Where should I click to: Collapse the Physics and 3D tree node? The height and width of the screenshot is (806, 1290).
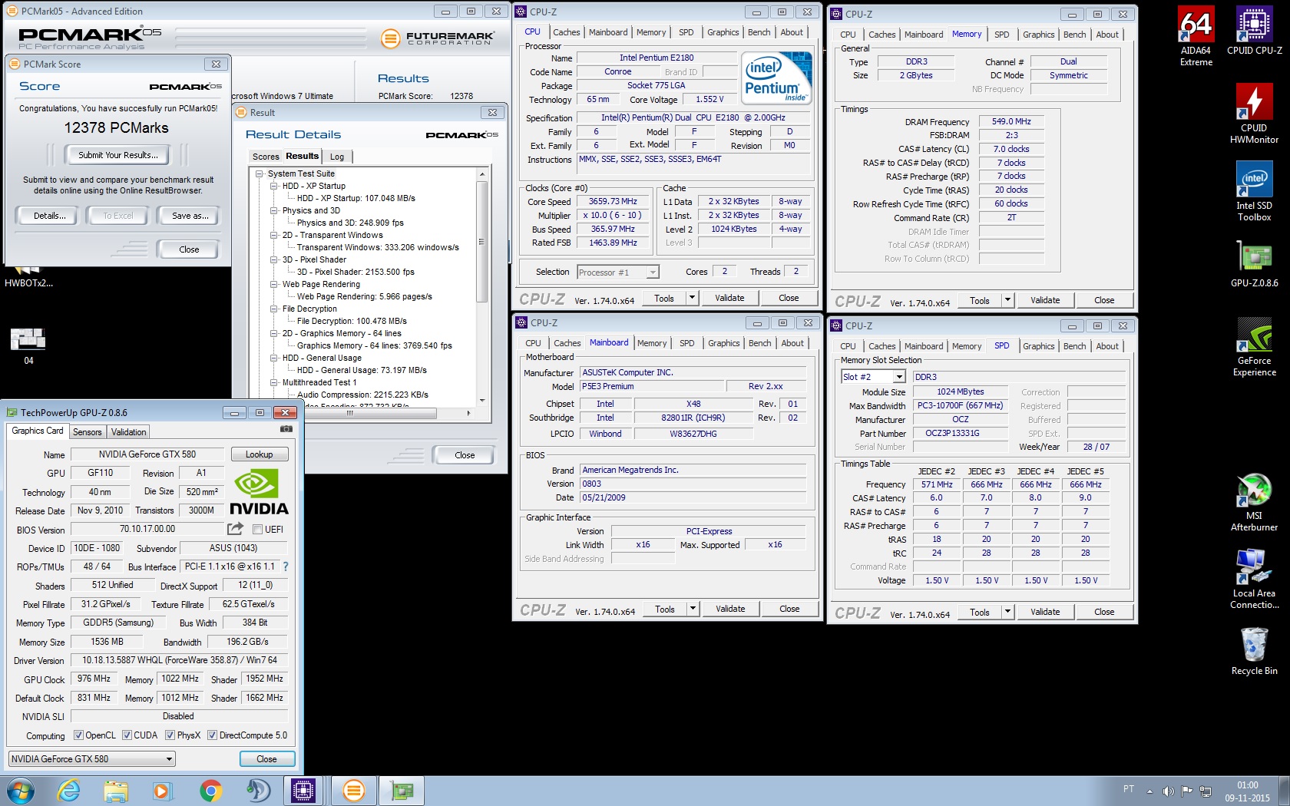274,210
